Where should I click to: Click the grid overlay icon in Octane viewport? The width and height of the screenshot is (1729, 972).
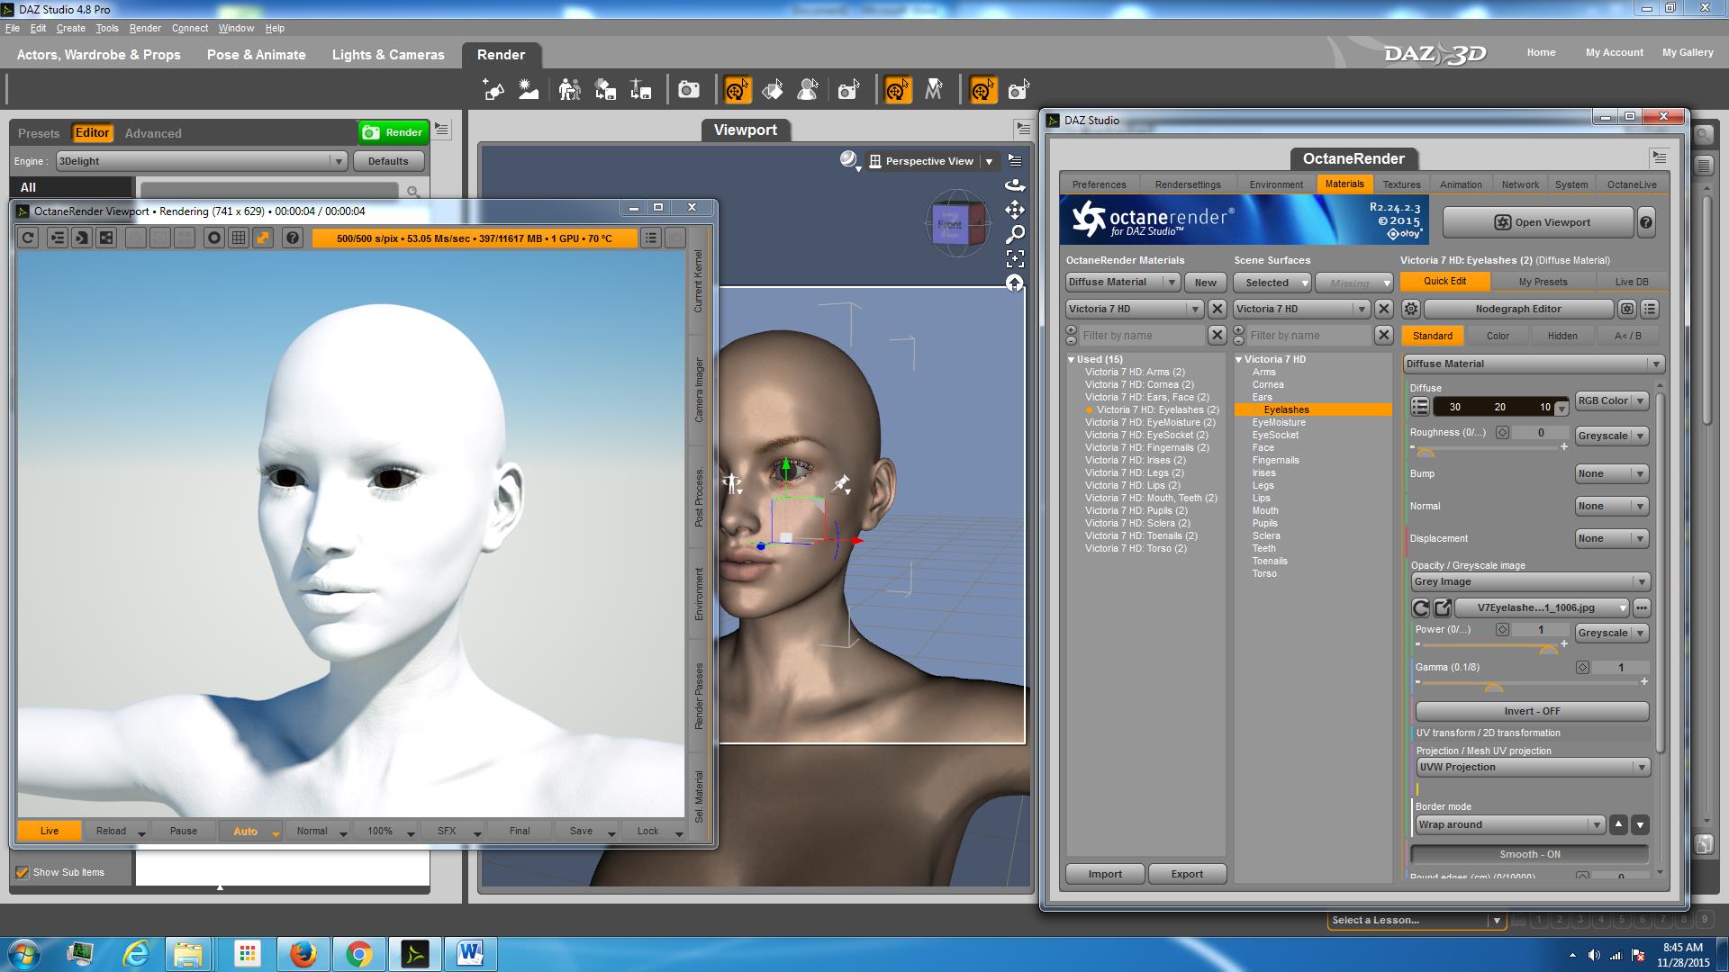tap(239, 238)
